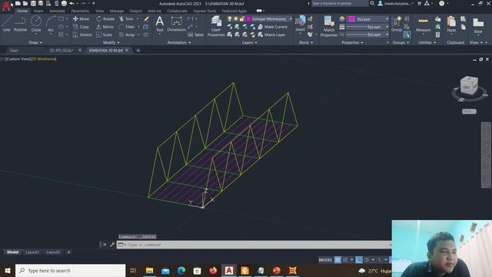Viewport: 492px width, 277px height.
Task: Select the Line tool
Action: tap(7, 24)
